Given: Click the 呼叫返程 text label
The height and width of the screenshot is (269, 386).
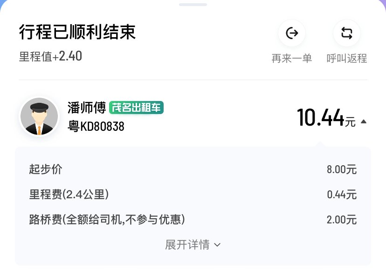Looking at the screenshot, I should pos(346,59).
